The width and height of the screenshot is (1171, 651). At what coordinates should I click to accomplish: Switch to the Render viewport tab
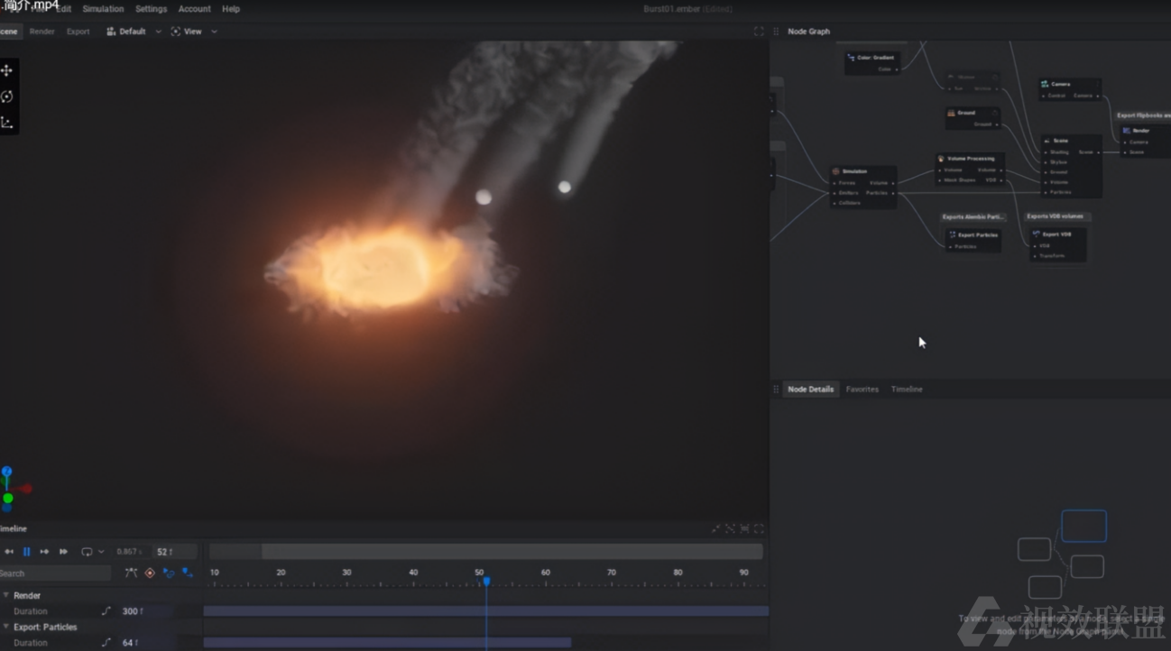41,32
